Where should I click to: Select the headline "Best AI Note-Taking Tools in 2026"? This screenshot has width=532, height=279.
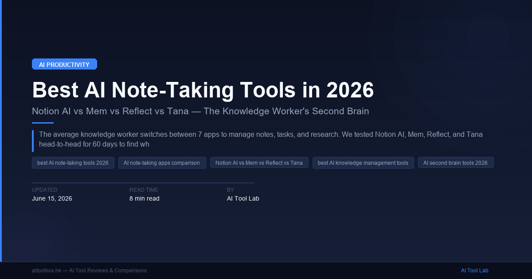(203, 90)
